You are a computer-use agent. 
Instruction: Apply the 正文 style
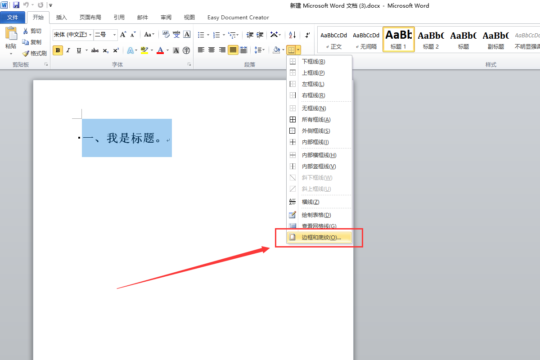(x=333, y=39)
